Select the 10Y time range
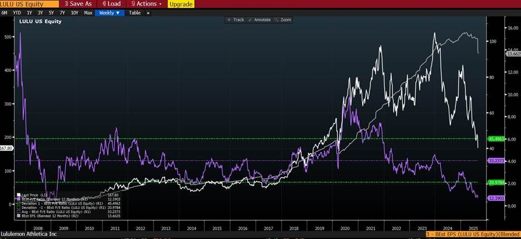 (75, 13)
